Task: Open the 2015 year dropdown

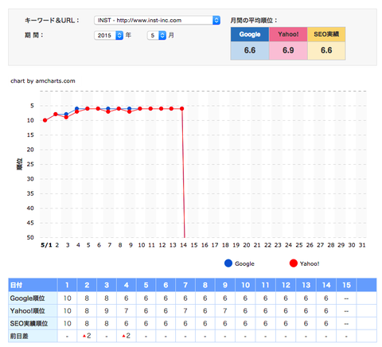Action: point(108,35)
